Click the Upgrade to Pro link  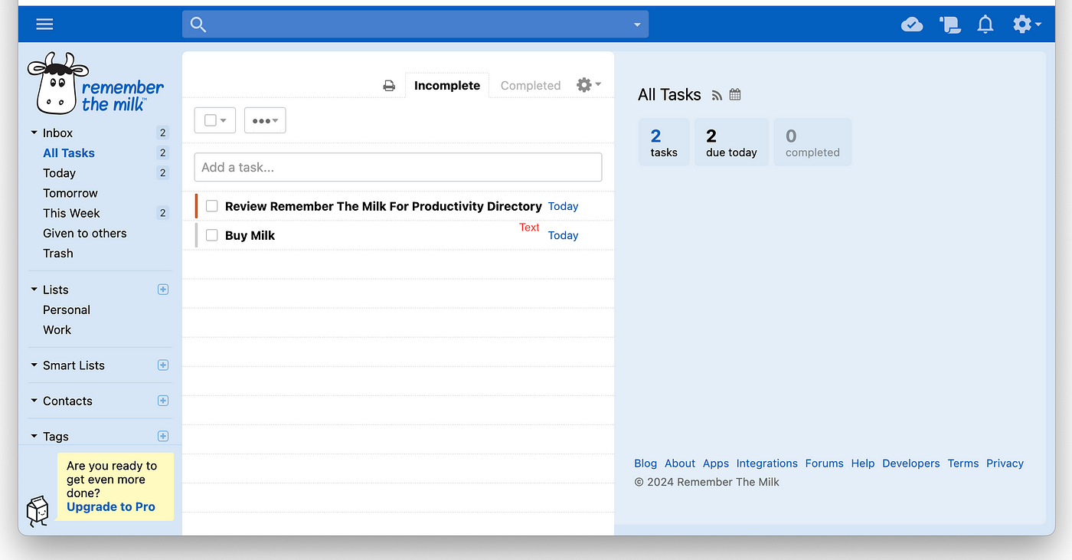(111, 506)
